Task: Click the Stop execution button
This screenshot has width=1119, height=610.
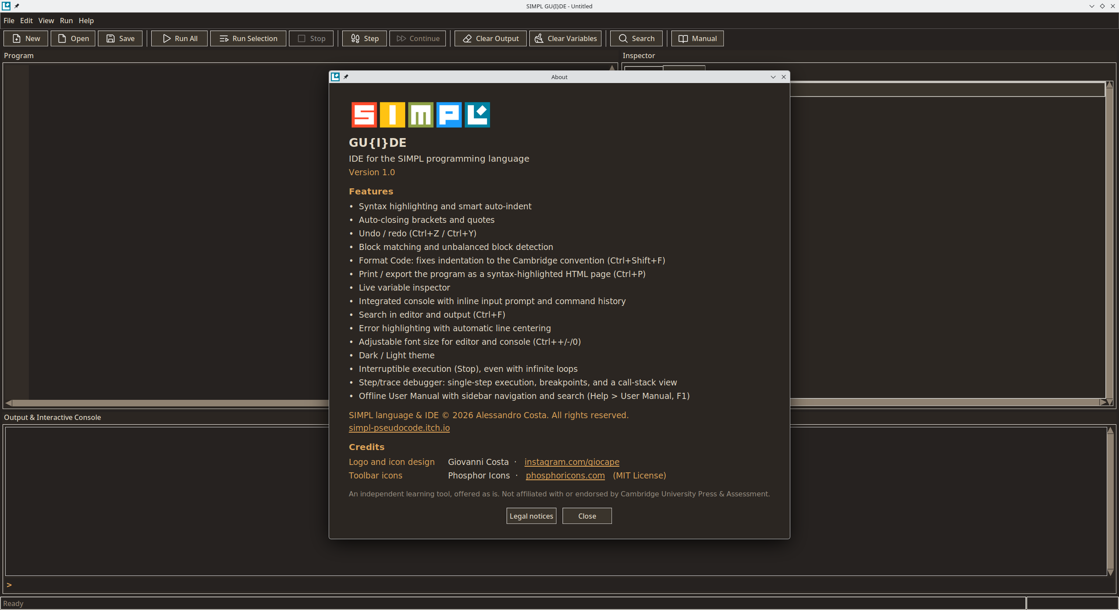Action: pyautogui.click(x=311, y=38)
